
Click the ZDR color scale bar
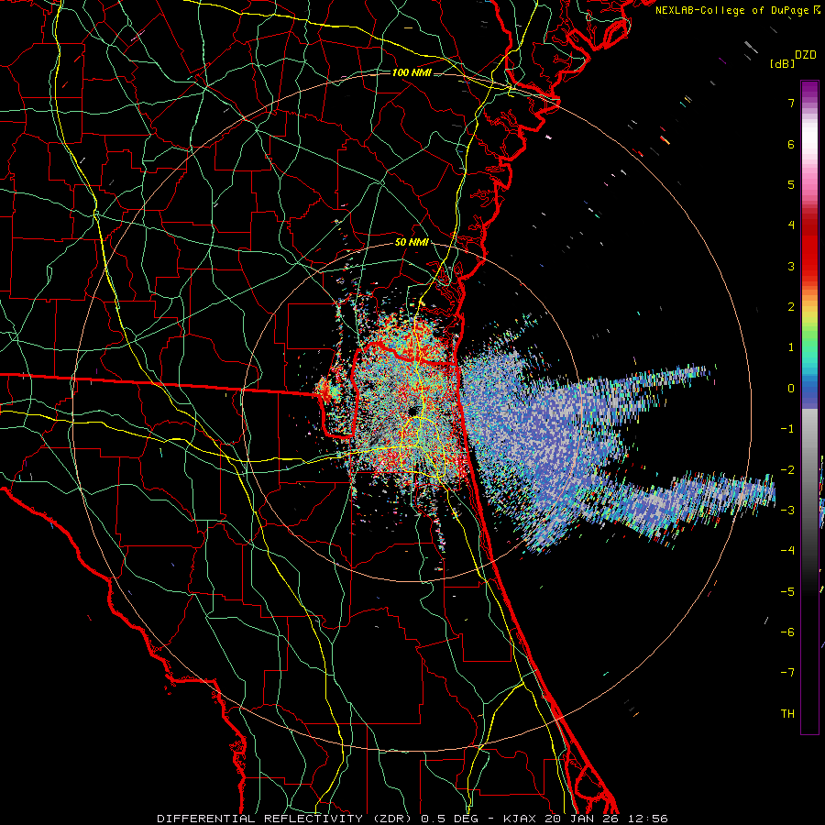pyautogui.click(x=809, y=407)
